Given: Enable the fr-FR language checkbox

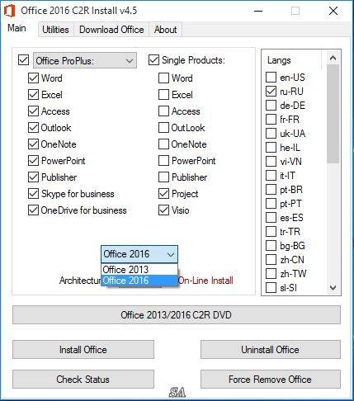Looking at the screenshot, I should [x=271, y=120].
